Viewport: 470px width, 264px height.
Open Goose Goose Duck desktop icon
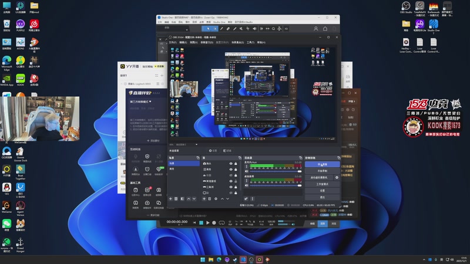(x=21, y=154)
